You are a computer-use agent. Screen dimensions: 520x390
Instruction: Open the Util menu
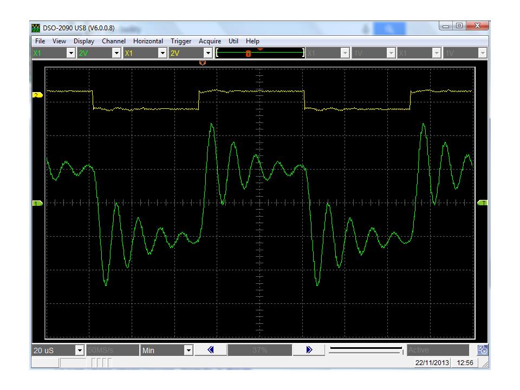233,41
